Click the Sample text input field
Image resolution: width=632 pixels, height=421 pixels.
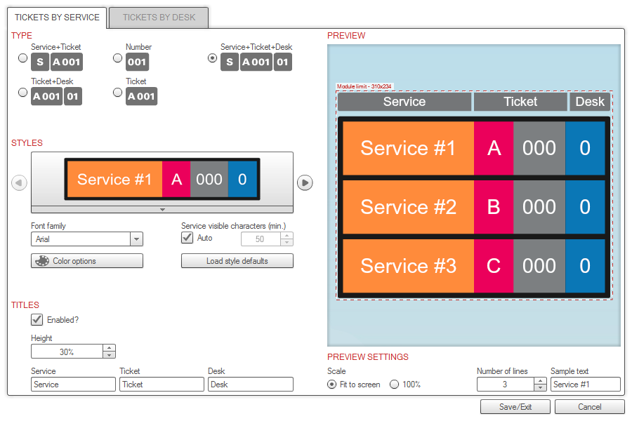pos(585,385)
